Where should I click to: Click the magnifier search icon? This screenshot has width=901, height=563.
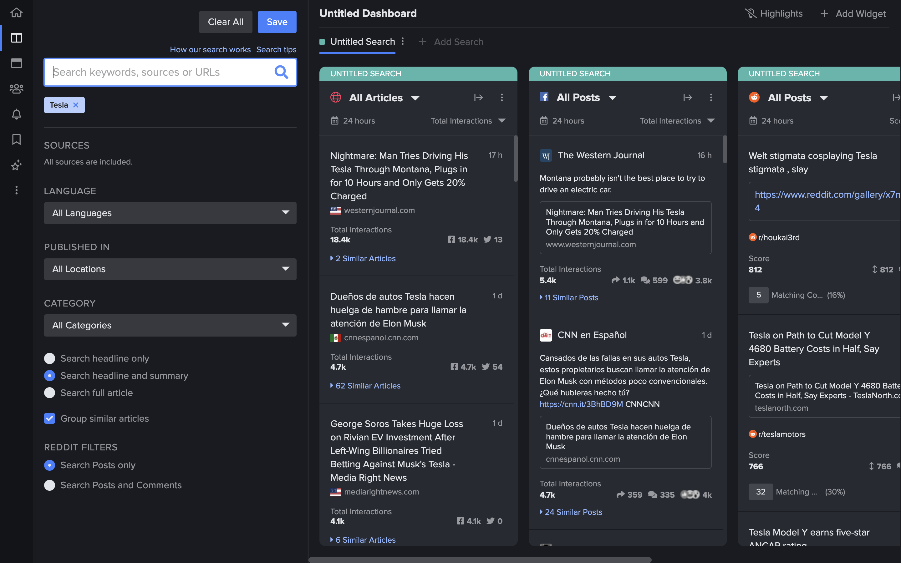[x=281, y=72]
